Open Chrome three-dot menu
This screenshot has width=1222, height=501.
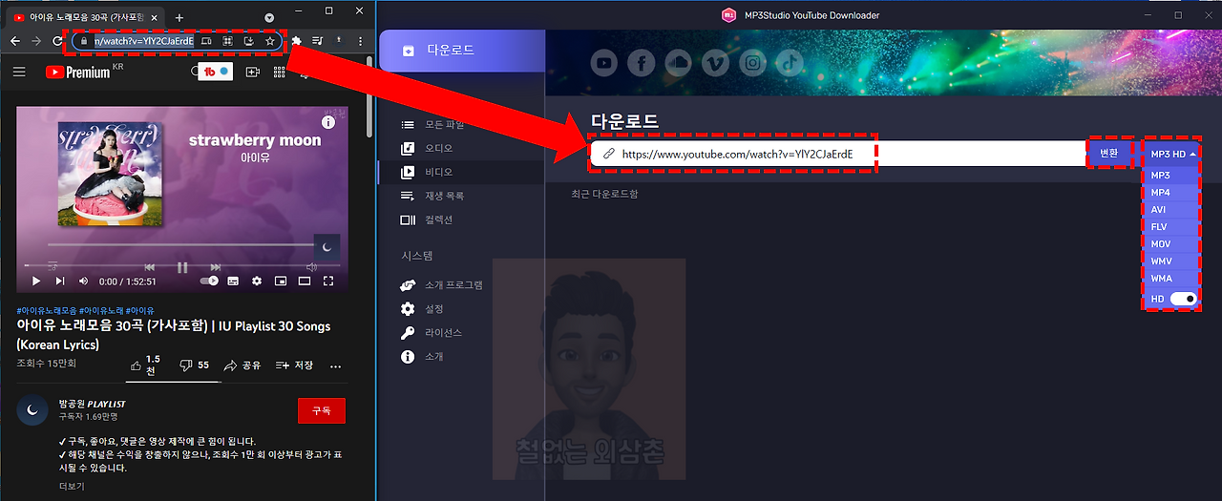(x=360, y=41)
